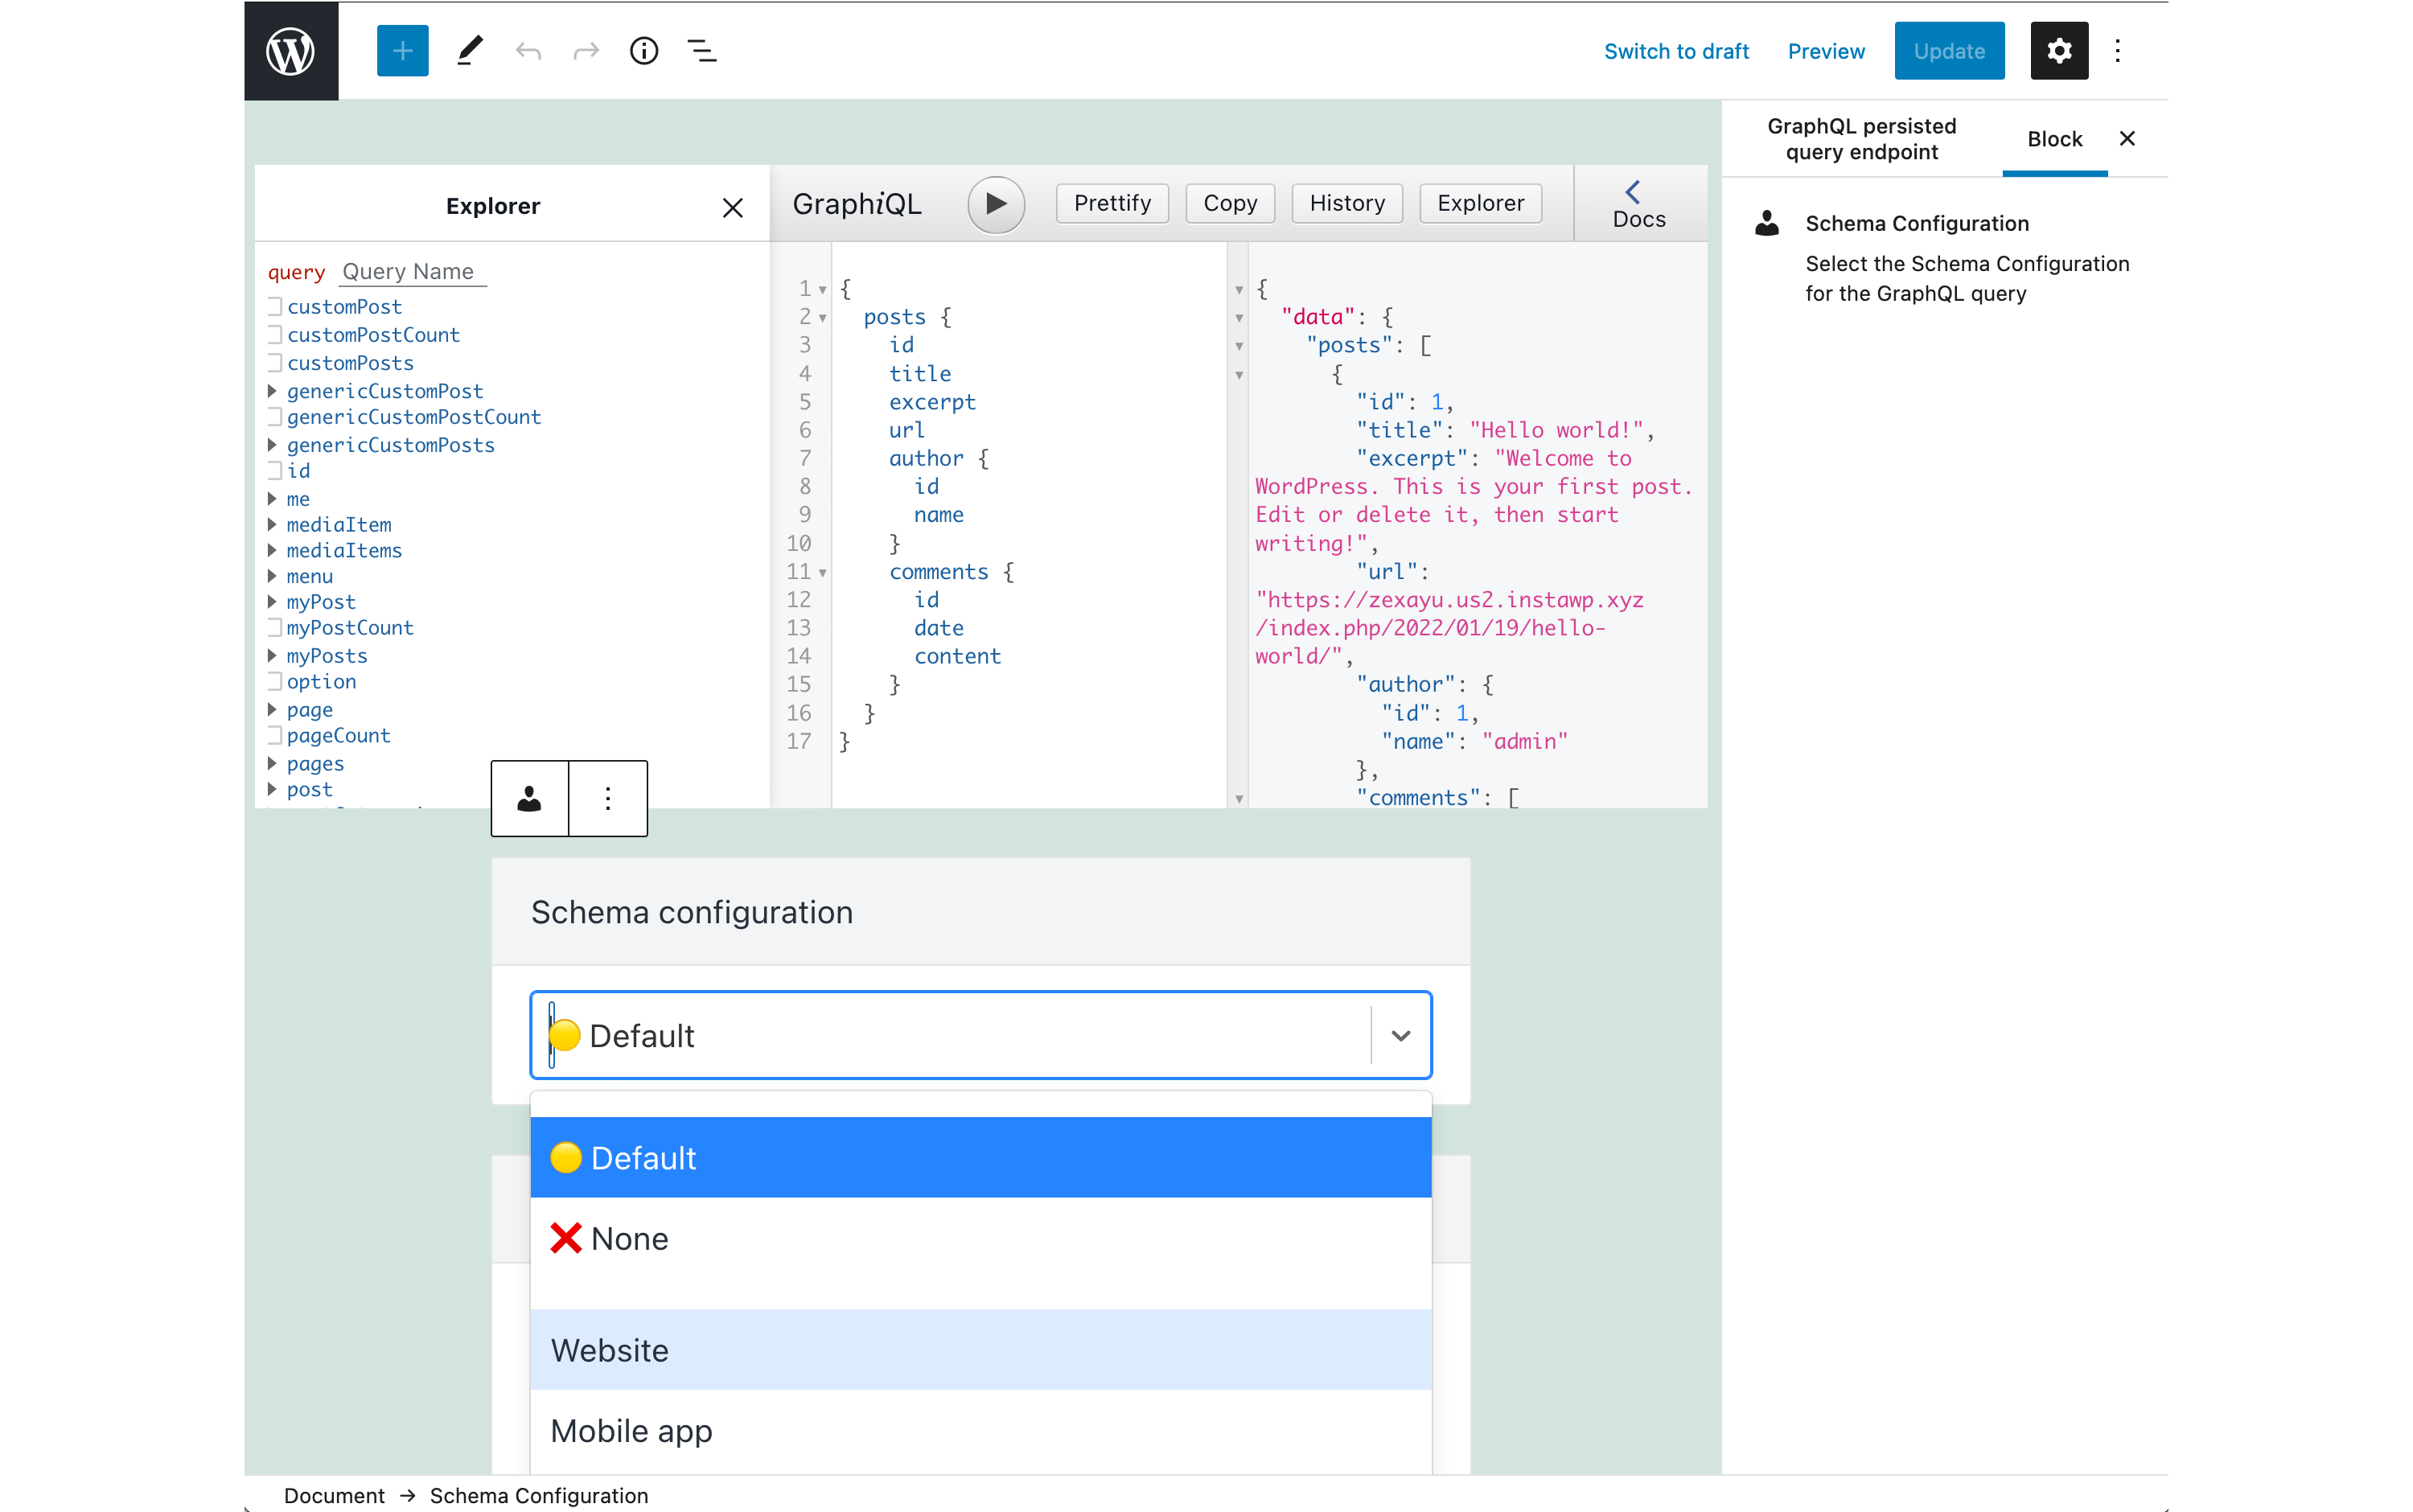Check the myPostCount field checkbox
The height and width of the screenshot is (1512, 2413).
click(x=275, y=627)
